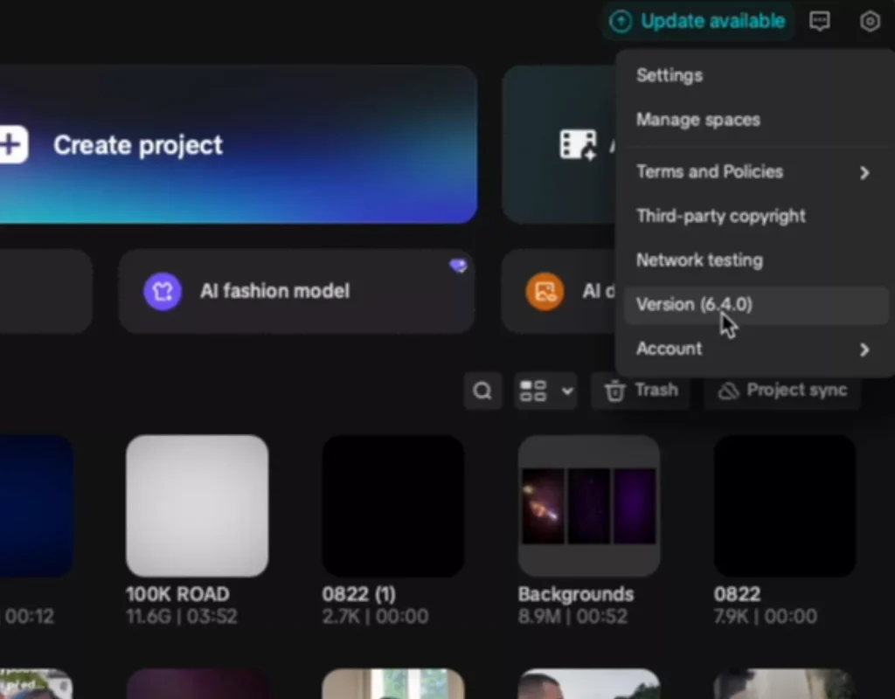The width and height of the screenshot is (895, 699).
Task: Click the film clip AI icon
Action: [578, 144]
